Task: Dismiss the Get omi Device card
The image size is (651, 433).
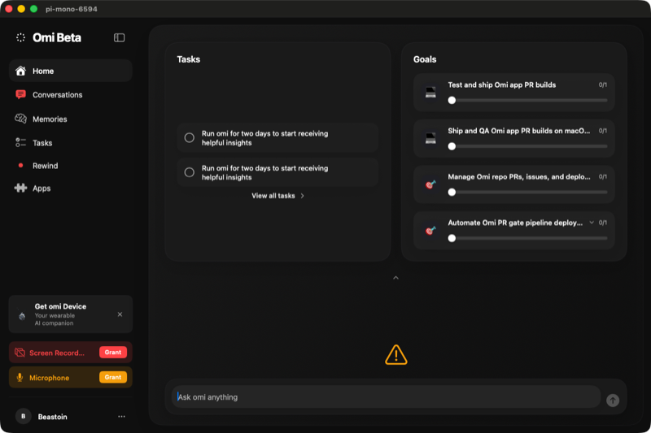Action: click(x=120, y=314)
